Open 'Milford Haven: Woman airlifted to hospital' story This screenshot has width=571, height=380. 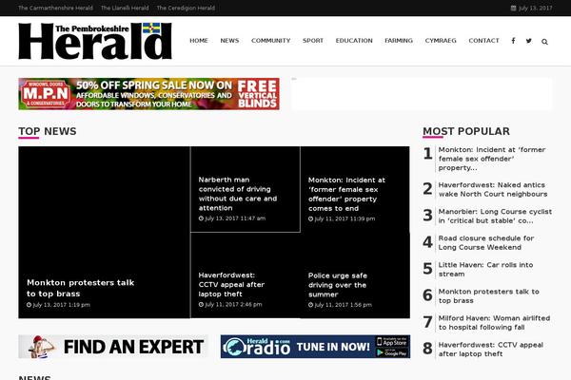click(494, 323)
